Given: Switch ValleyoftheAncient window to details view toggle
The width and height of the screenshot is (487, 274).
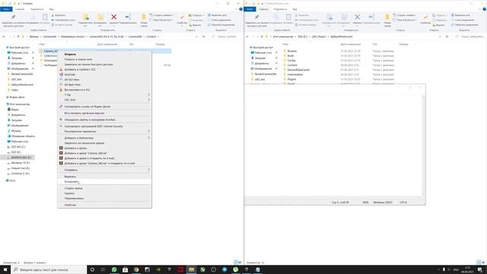Looking at the screenshot, I should [479, 263].
